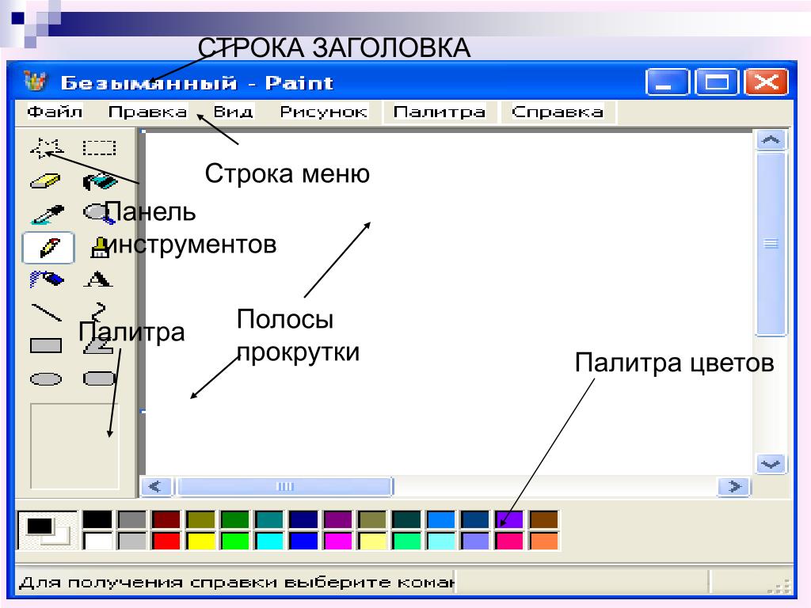
Task: Open the Правка menu
Action: click(x=147, y=112)
